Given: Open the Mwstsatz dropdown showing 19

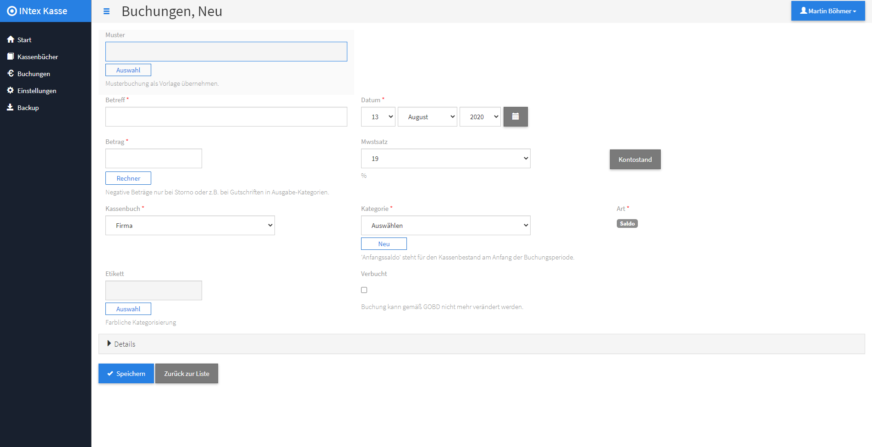Looking at the screenshot, I should 446,159.
